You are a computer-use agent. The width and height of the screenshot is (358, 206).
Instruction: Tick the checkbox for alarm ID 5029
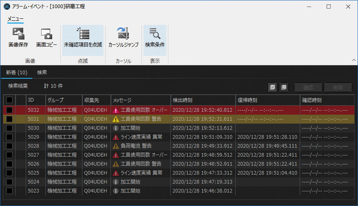tap(9, 137)
